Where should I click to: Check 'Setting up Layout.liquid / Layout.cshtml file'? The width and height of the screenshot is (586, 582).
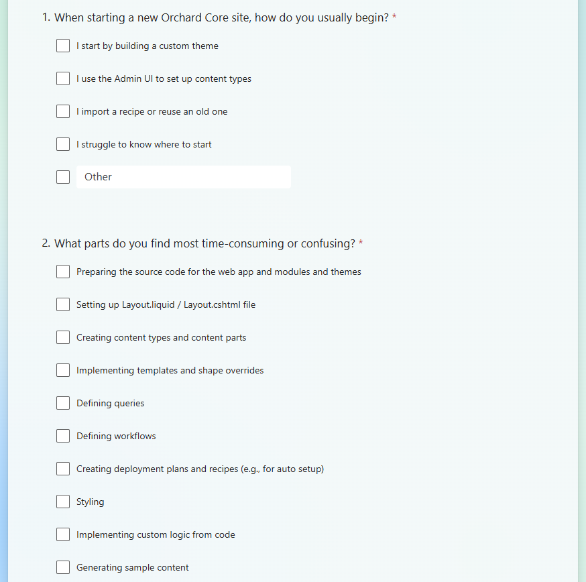coord(63,304)
